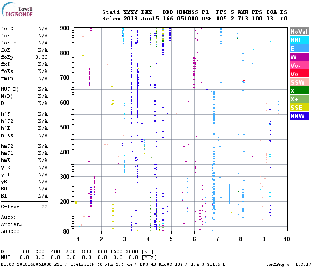
Task: Click the tall blue E echo bar near 7.5 MHz
Action: (229, 194)
